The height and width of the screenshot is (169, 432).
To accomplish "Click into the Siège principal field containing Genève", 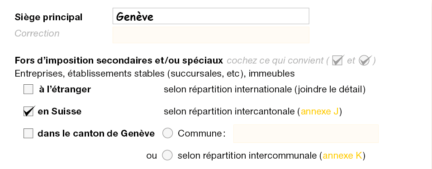I will tap(211, 16).
